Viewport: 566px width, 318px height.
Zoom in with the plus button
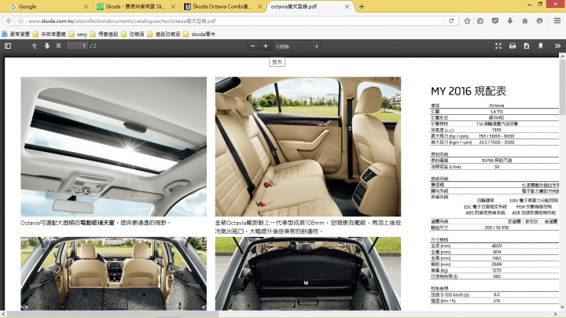[x=266, y=46]
